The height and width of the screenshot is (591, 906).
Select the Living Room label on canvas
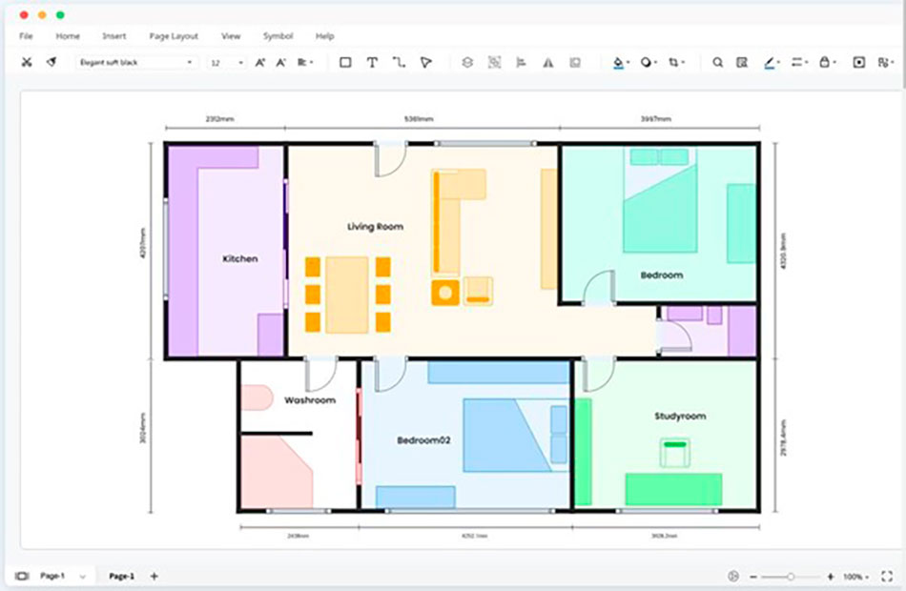click(375, 227)
